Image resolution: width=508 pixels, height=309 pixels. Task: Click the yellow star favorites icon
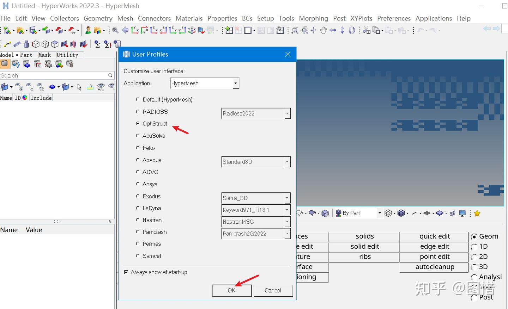click(477, 213)
